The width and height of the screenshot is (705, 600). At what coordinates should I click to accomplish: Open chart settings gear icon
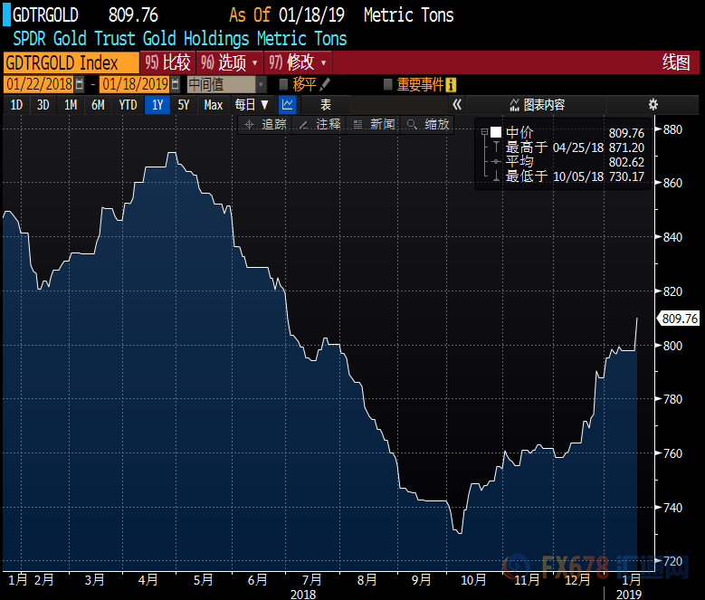point(653,105)
